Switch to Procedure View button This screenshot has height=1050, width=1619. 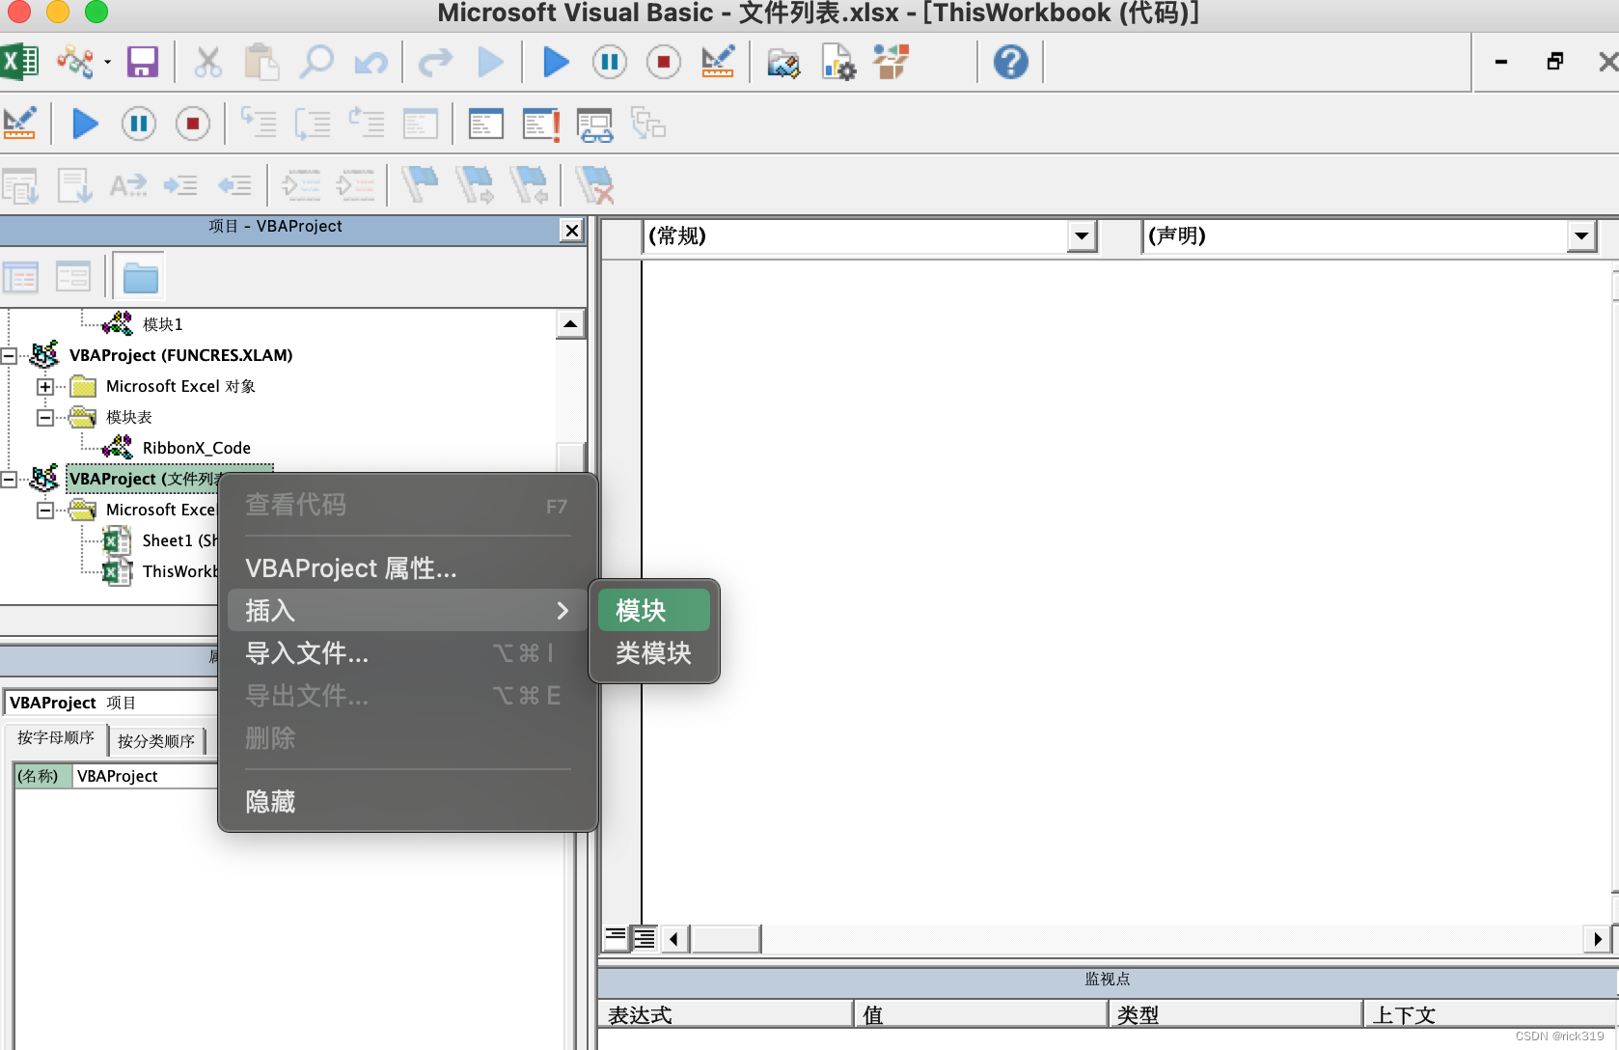pyautogui.click(x=616, y=937)
